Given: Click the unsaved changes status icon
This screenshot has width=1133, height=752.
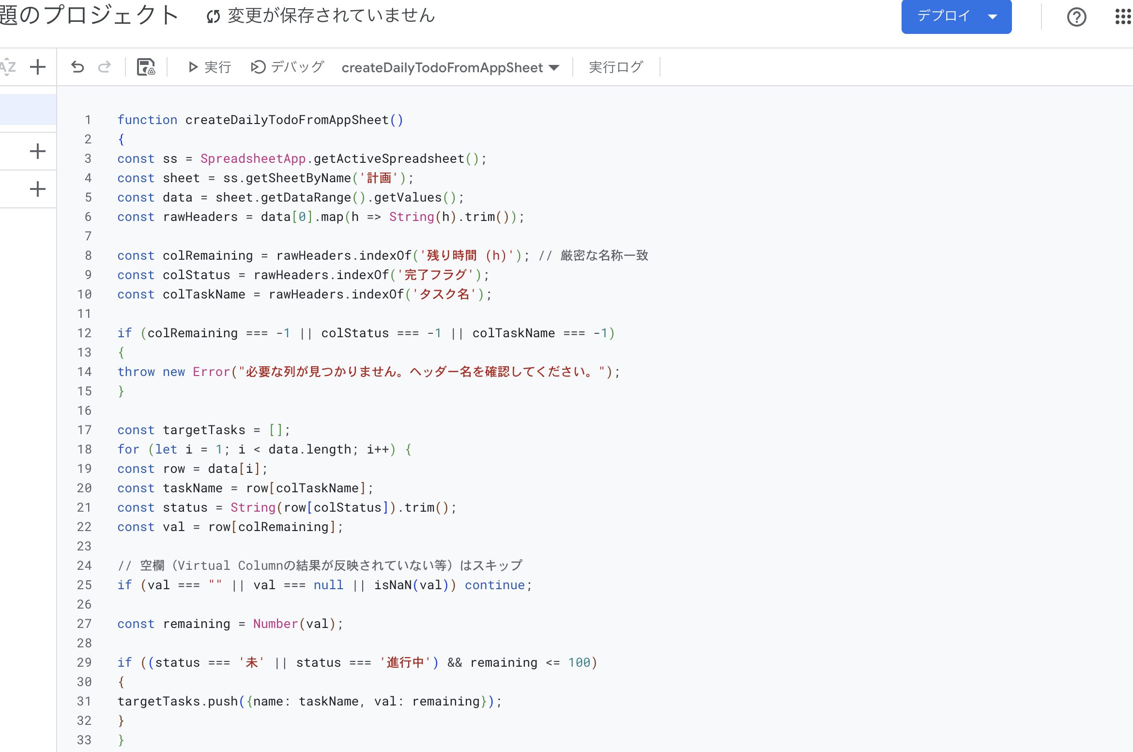Looking at the screenshot, I should coord(213,16).
